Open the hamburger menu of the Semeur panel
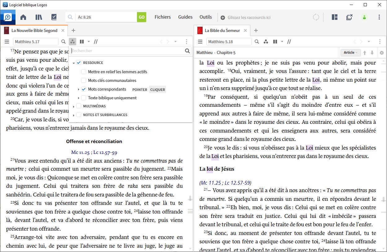The height and width of the screenshot is (252, 387). 200,42
